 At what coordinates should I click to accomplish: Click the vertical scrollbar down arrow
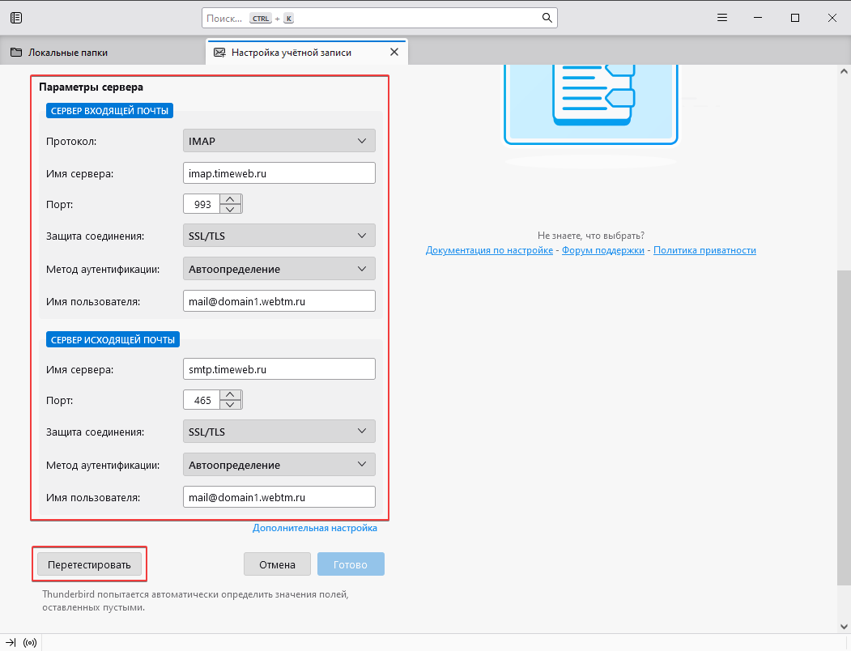point(844,627)
